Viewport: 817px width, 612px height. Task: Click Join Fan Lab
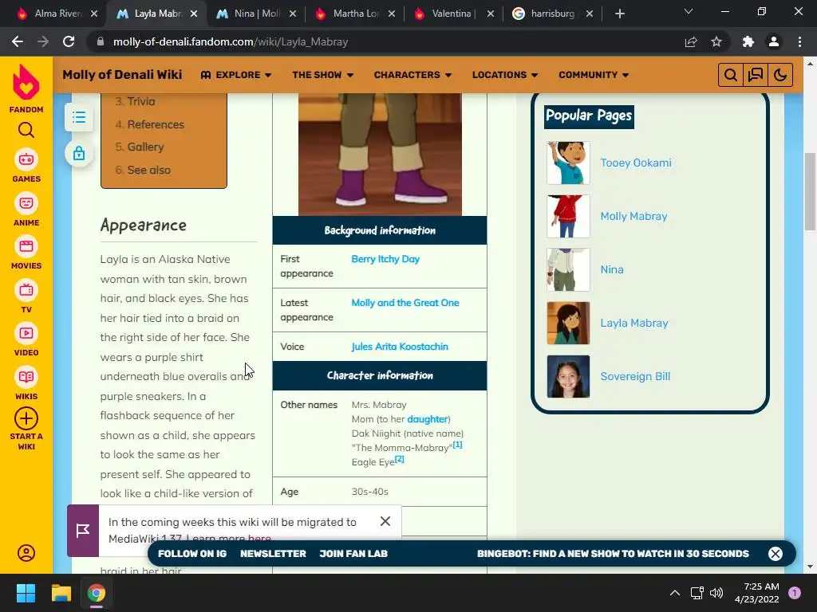353,554
